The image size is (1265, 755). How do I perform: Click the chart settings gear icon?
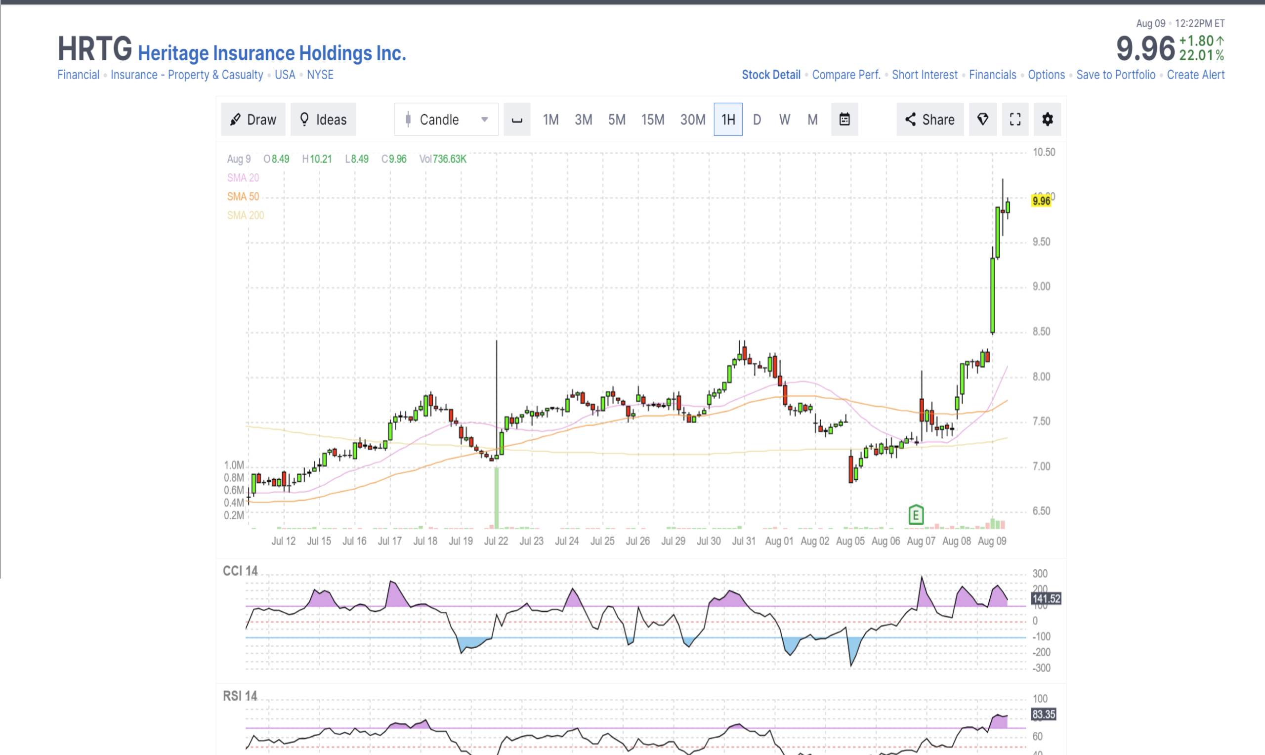pos(1047,120)
